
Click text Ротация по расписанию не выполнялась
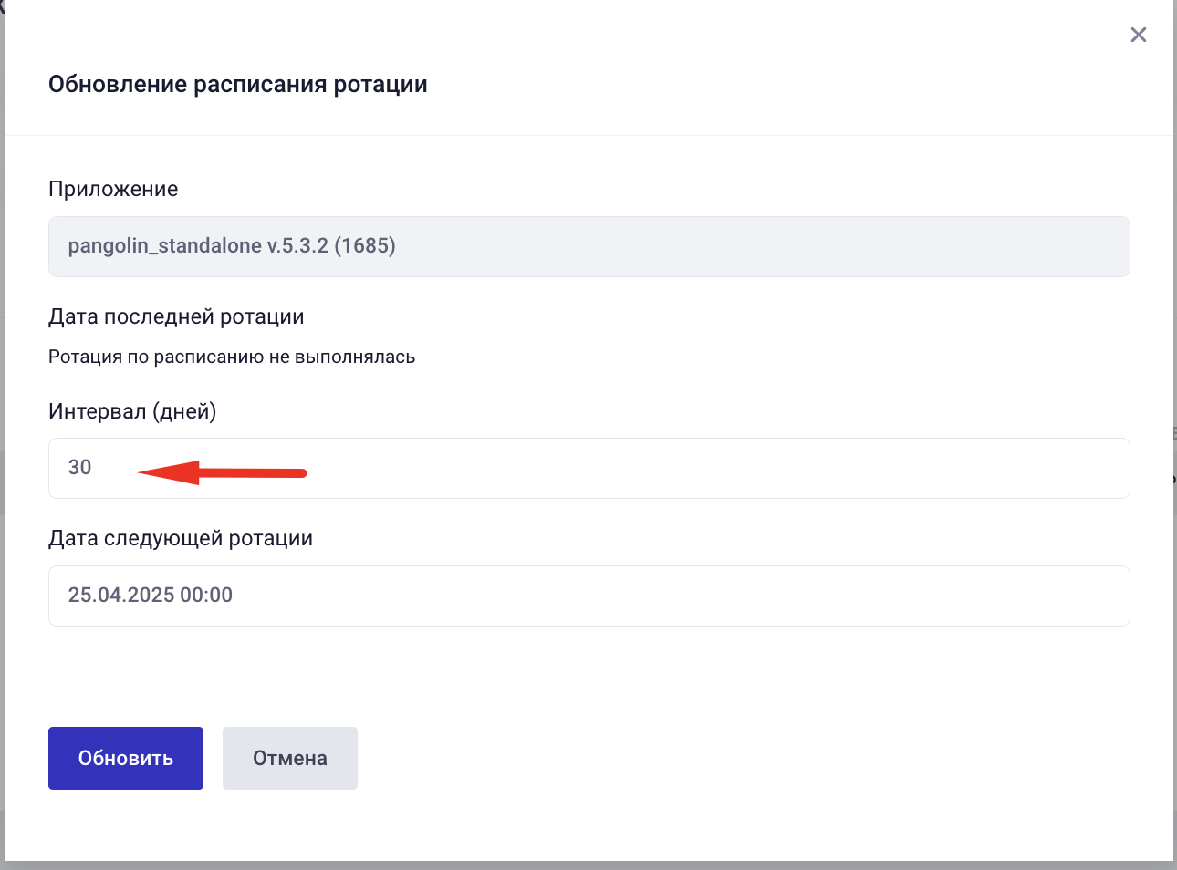point(231,357)
